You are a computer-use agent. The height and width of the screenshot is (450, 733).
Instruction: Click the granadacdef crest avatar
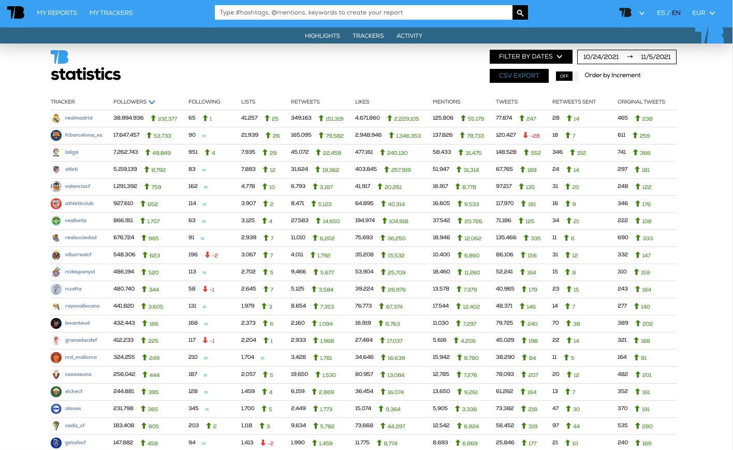click(56, 340)
